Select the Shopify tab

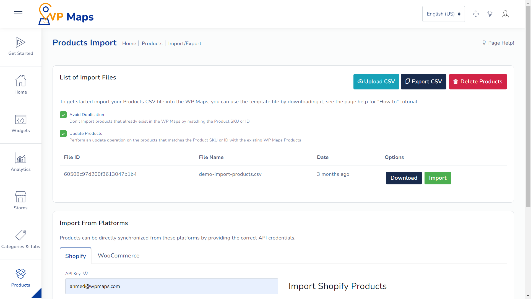[76, 256]
